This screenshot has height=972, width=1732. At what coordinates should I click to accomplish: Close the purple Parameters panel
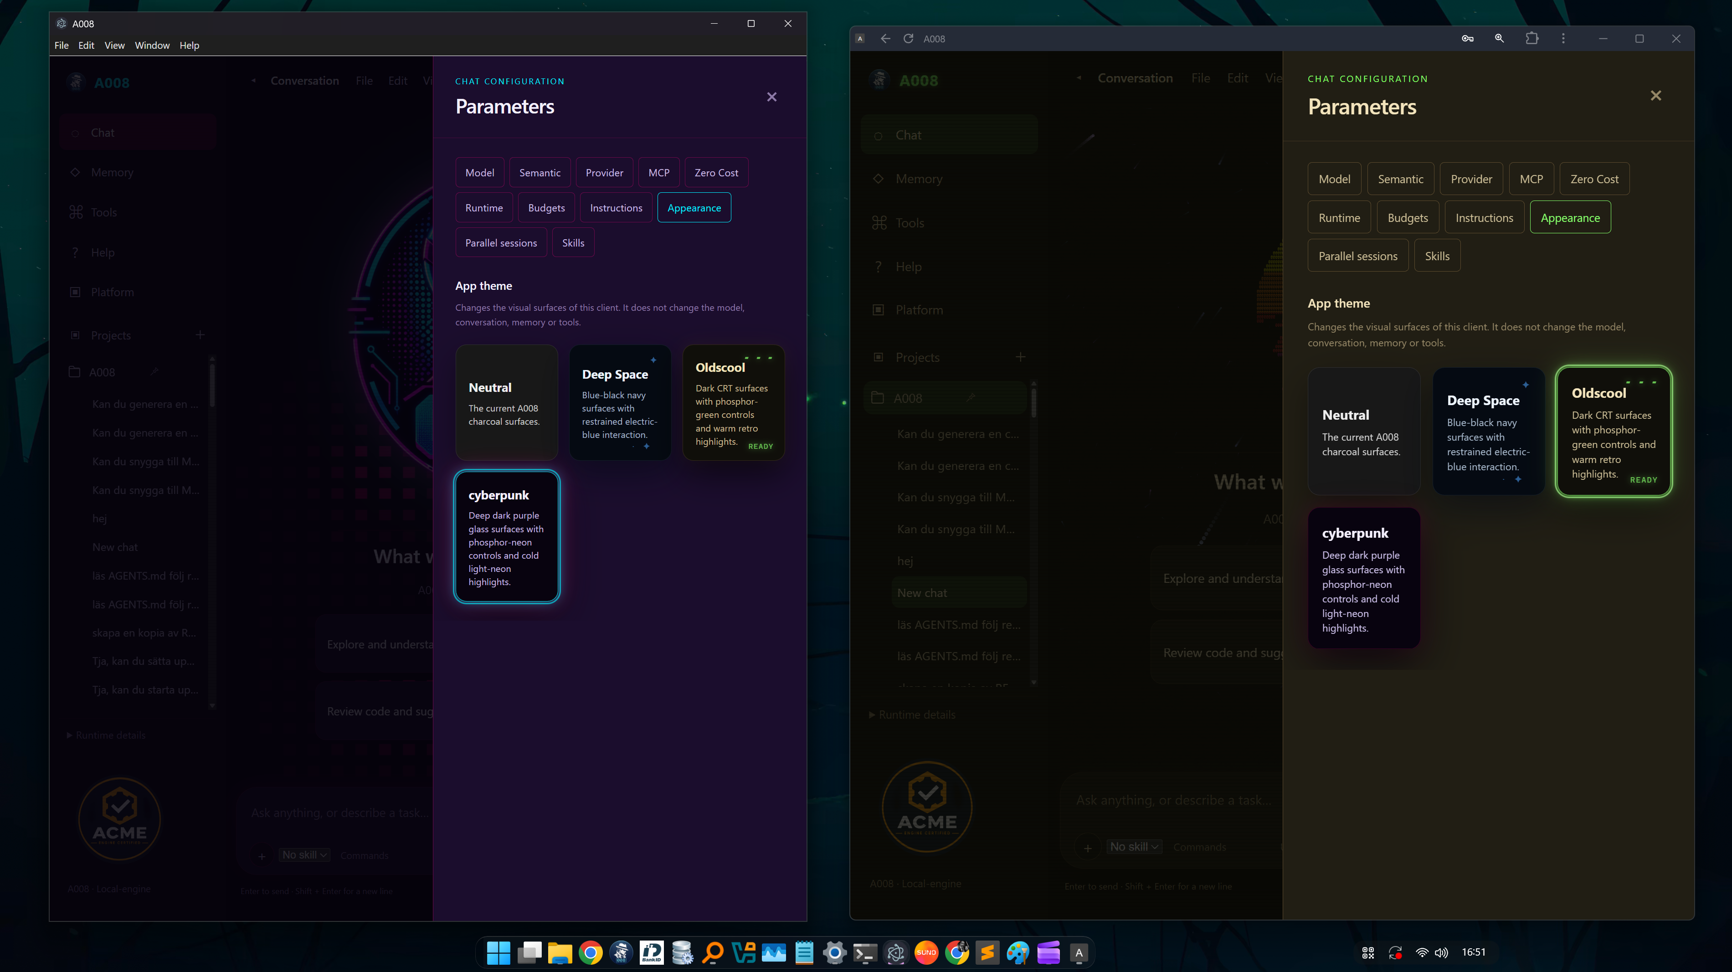point(772,97)
